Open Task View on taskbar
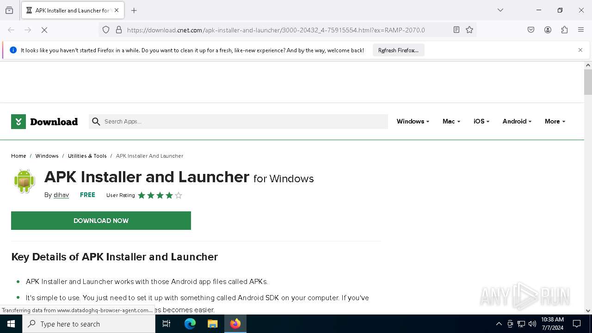The image size is (592, 333). coord(166,324)
